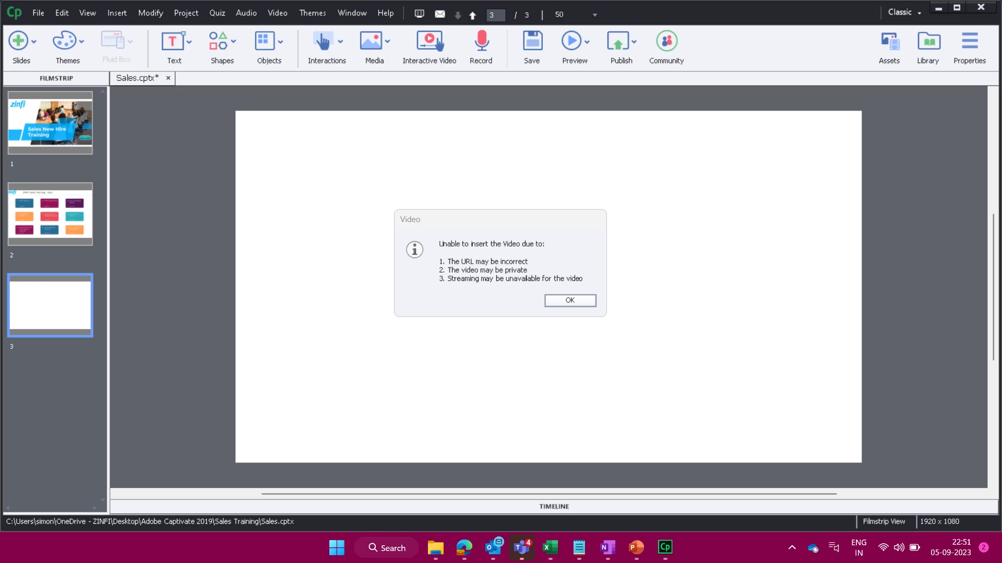
Task: Open the Community icon
Action: 666,42
